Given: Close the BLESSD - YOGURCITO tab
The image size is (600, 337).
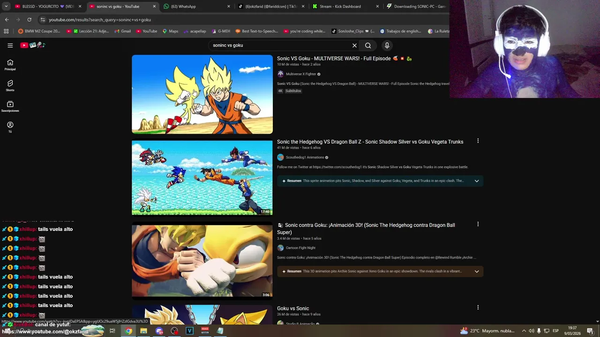Looking at the screenshot, I should pyautogui.click(x=80, y=7).
